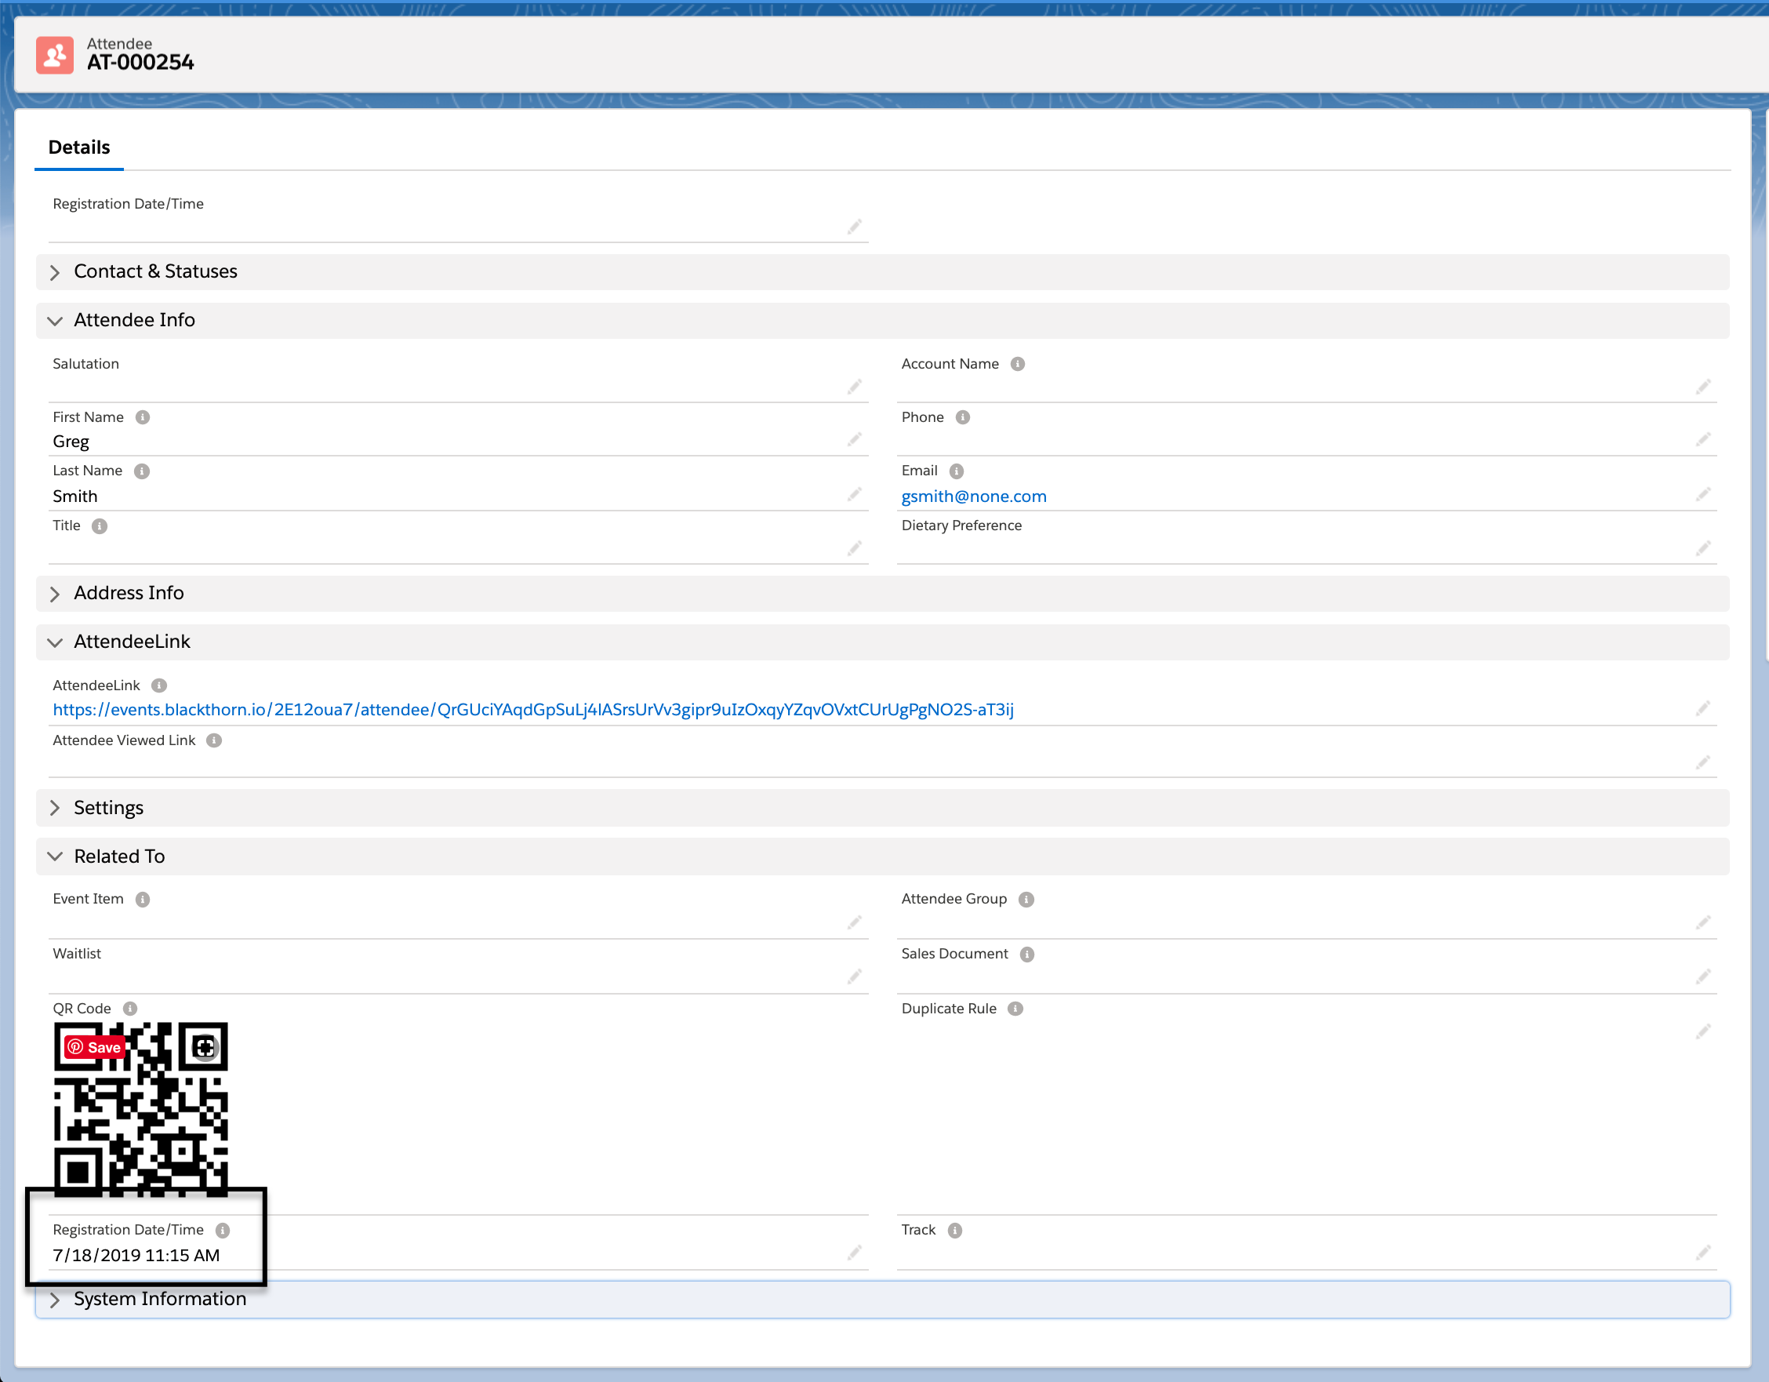Click the info icon next to QR Code
Viewport: 1769px width, 1382px height.
click(x=129, y=1009)
